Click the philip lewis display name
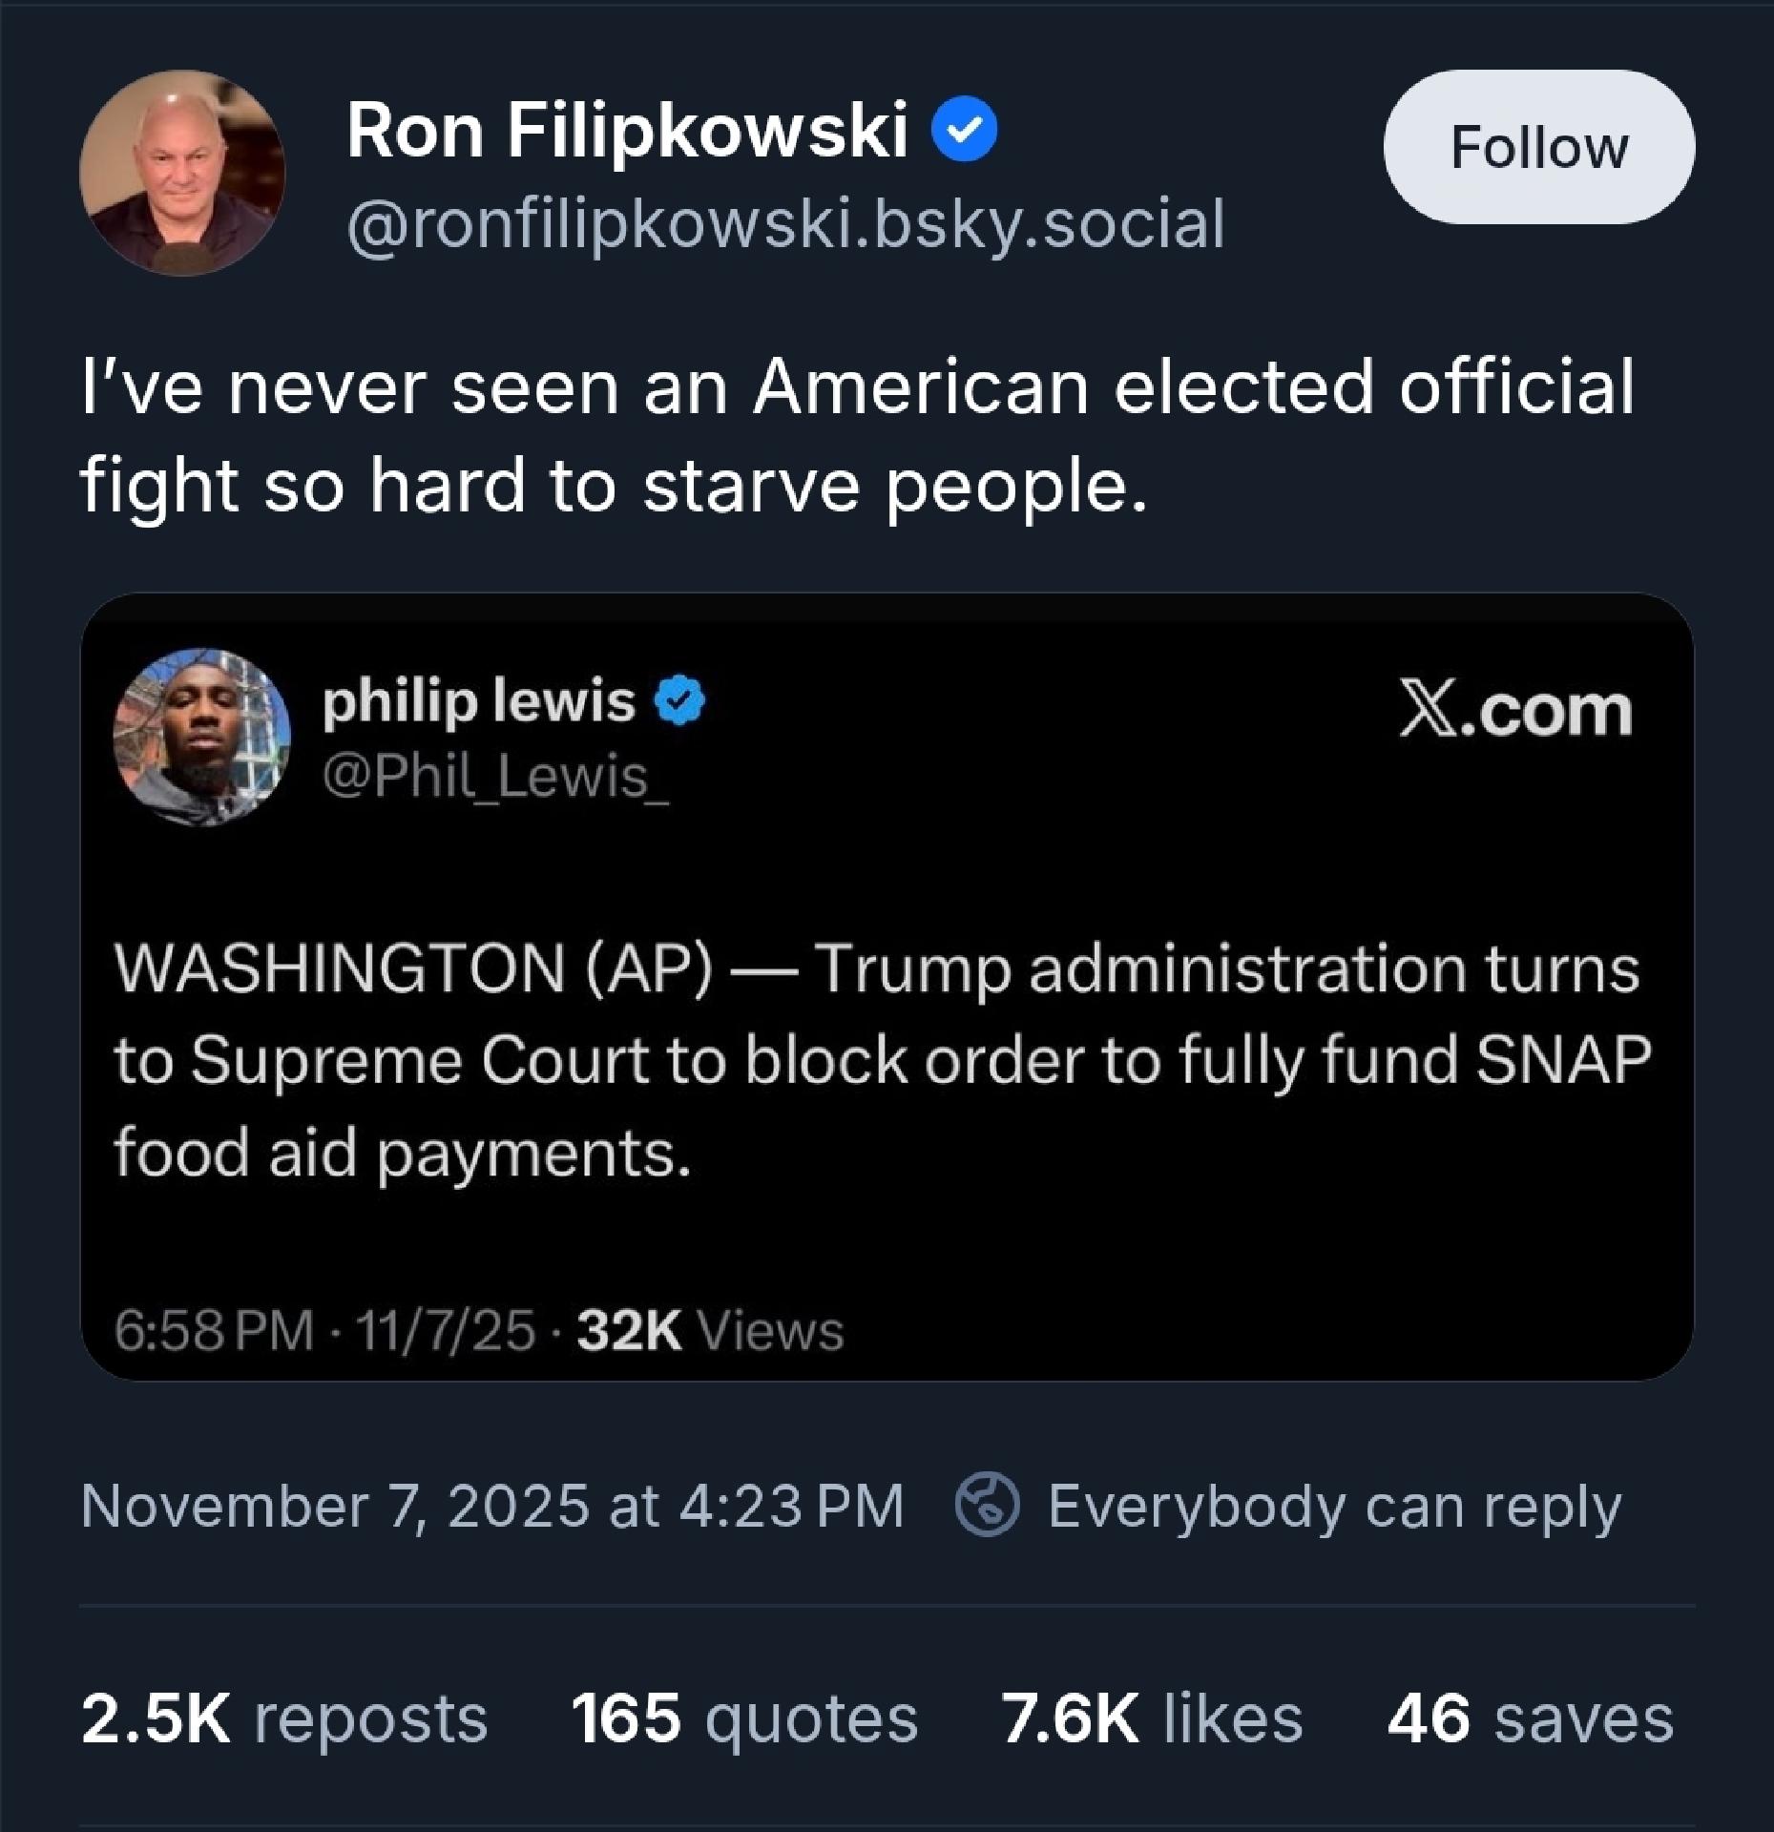This screenshot has width=1774, height=1832. (x=478, y=703)
